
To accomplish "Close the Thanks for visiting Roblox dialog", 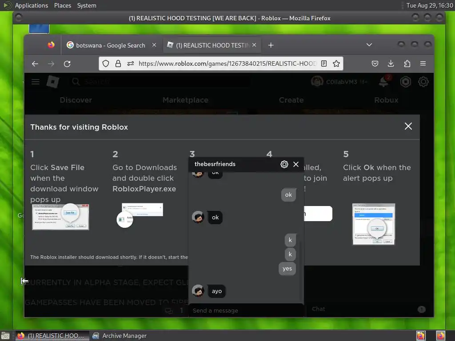I will coord(408,126).
